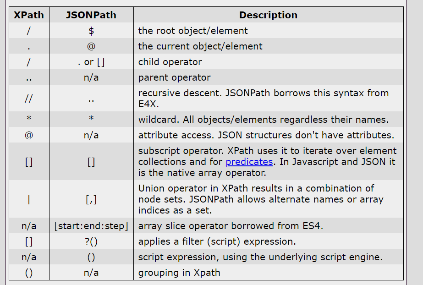Viewport: 423px width, 285px height.
Task: Click the // XPath recursive descent cell
Action: (x=29, y=99)
